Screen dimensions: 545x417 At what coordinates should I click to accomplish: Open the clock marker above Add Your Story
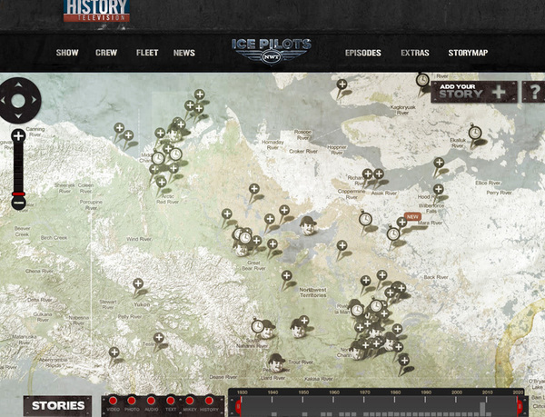(x=422, y=80)
